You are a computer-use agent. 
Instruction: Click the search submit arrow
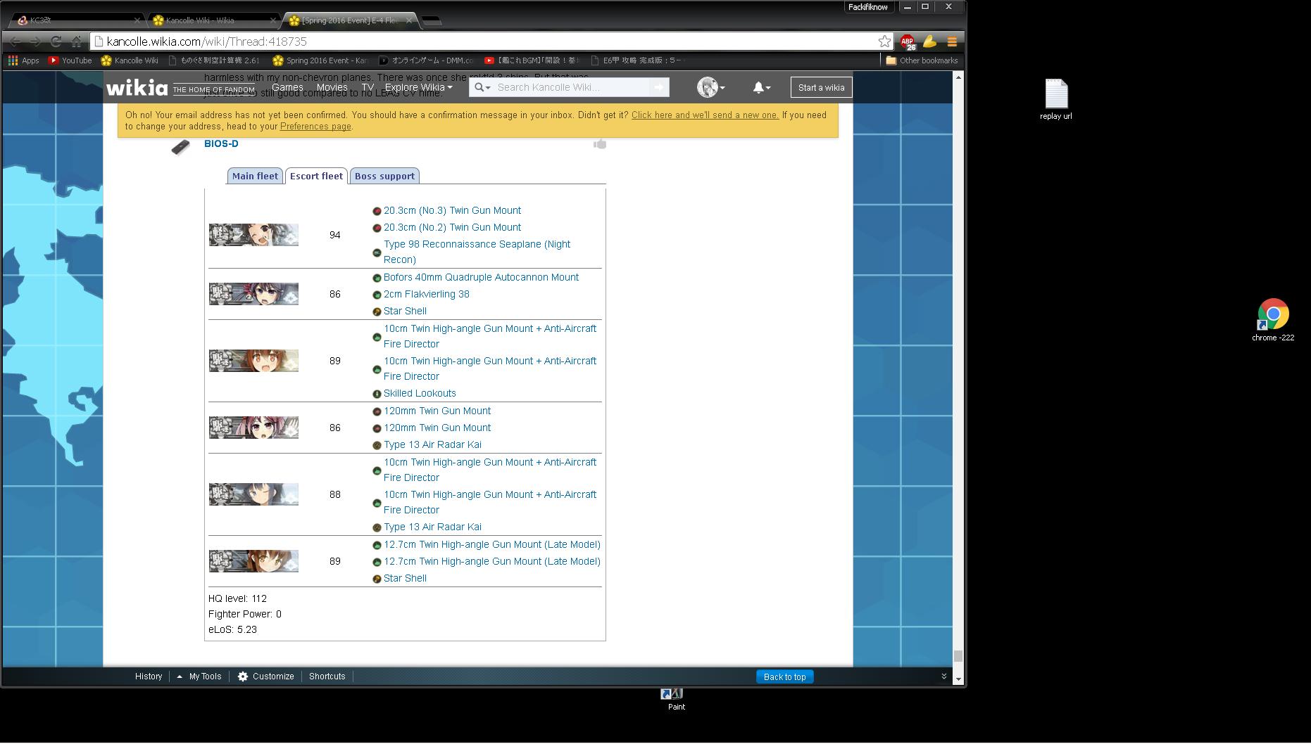659,87
